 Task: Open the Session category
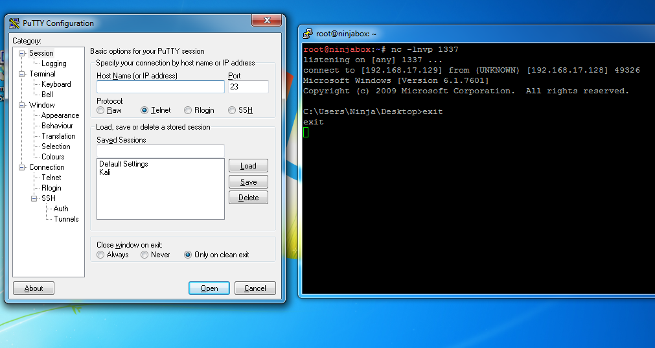tap(41, 53)
